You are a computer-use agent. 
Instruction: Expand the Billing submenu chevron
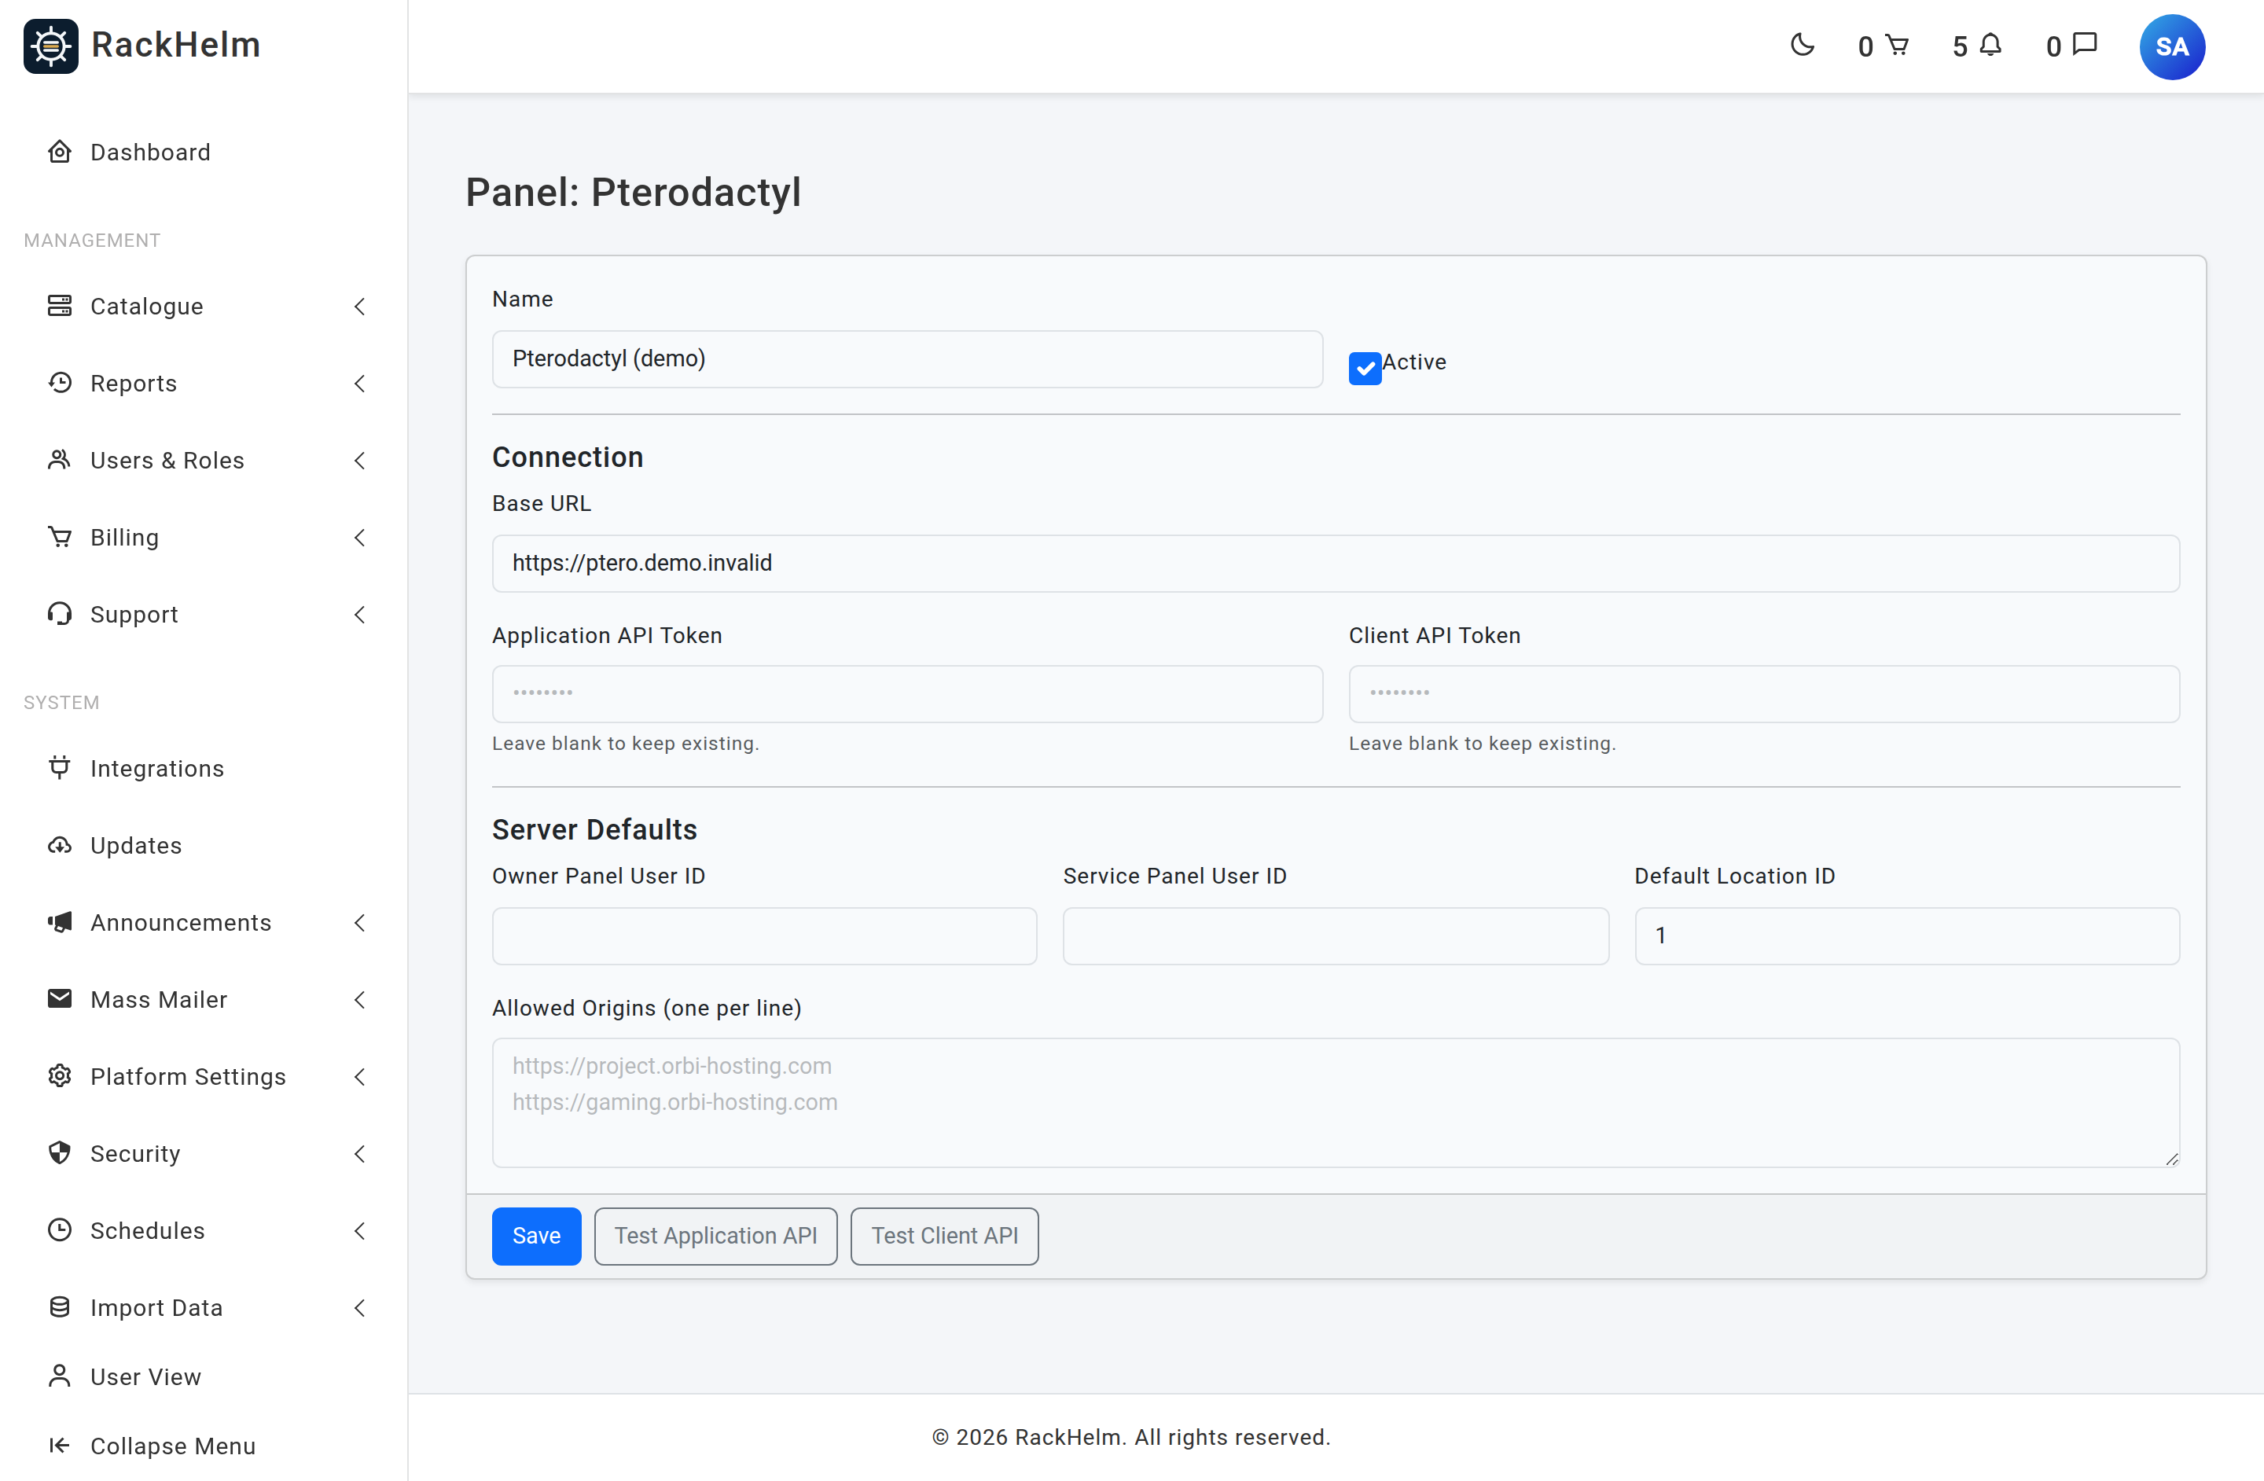point(359,538)
